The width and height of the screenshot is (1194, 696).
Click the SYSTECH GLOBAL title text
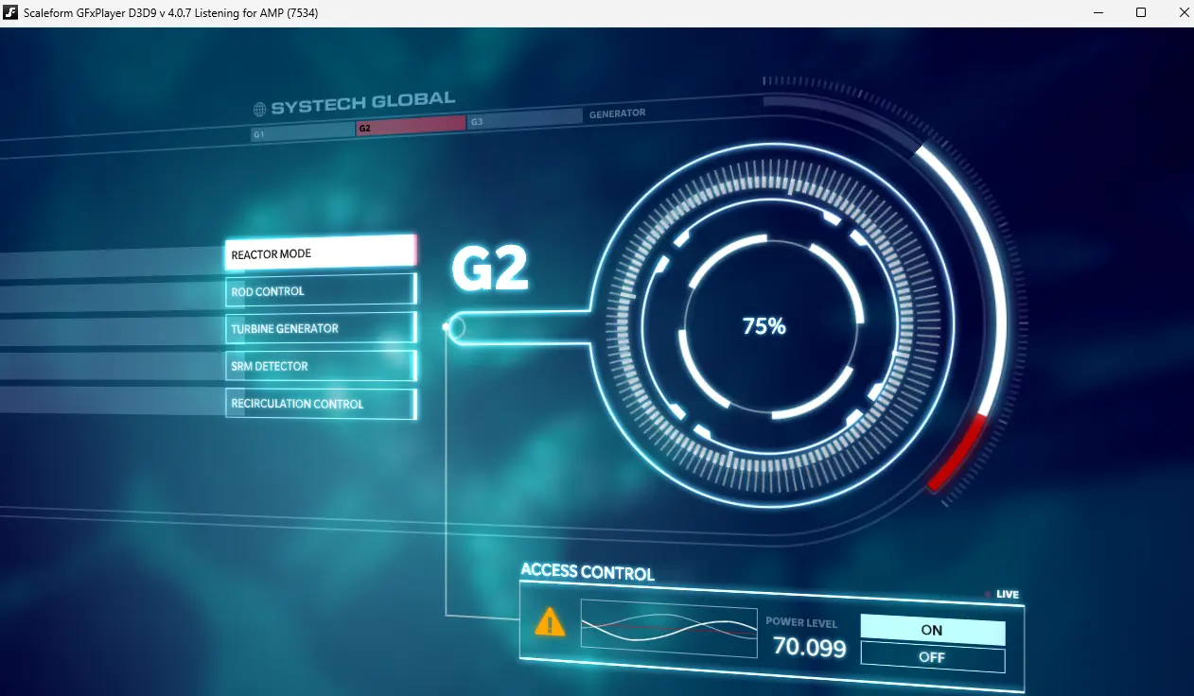point(363,103)
